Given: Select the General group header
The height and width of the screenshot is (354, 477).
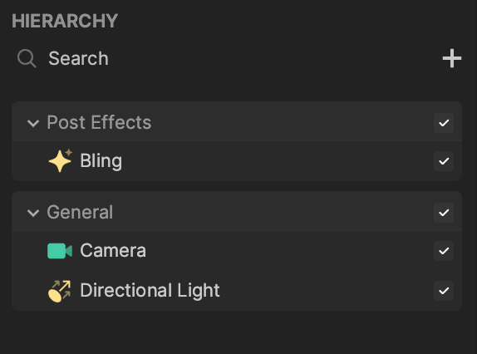Looking at the screenshot, I should coord(237,212).
